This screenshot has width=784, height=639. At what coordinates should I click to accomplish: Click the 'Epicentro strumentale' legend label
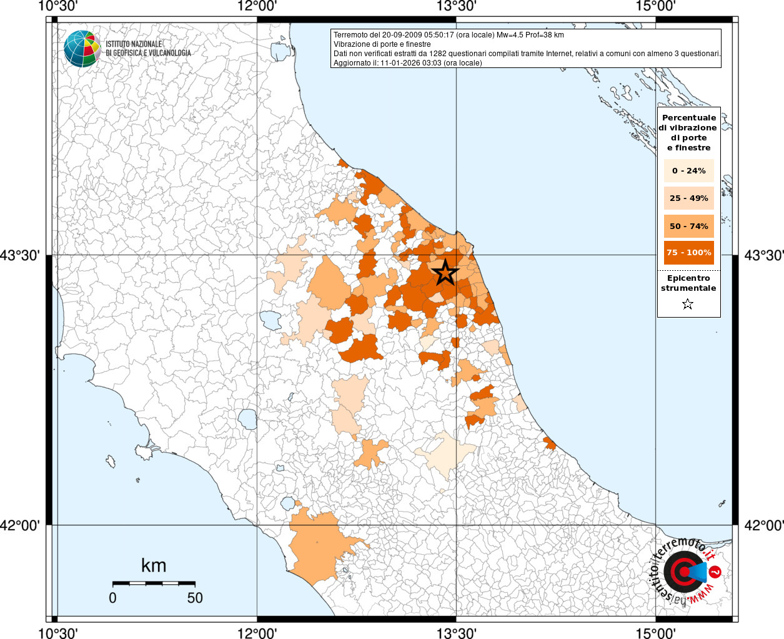688,283
